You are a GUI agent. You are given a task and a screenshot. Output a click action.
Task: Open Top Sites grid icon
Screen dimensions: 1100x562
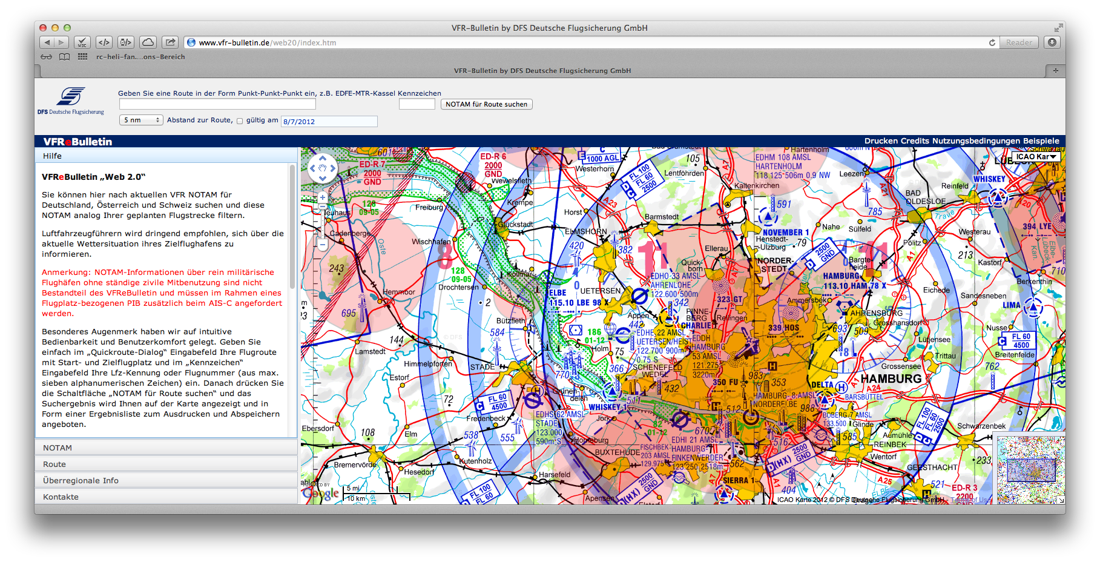[x=83, y=57]
